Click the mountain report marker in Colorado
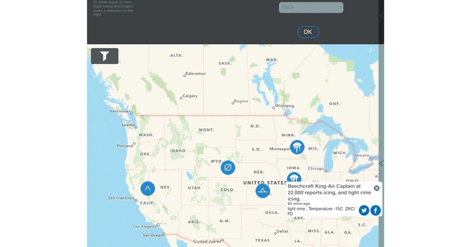 coord(263,191)
